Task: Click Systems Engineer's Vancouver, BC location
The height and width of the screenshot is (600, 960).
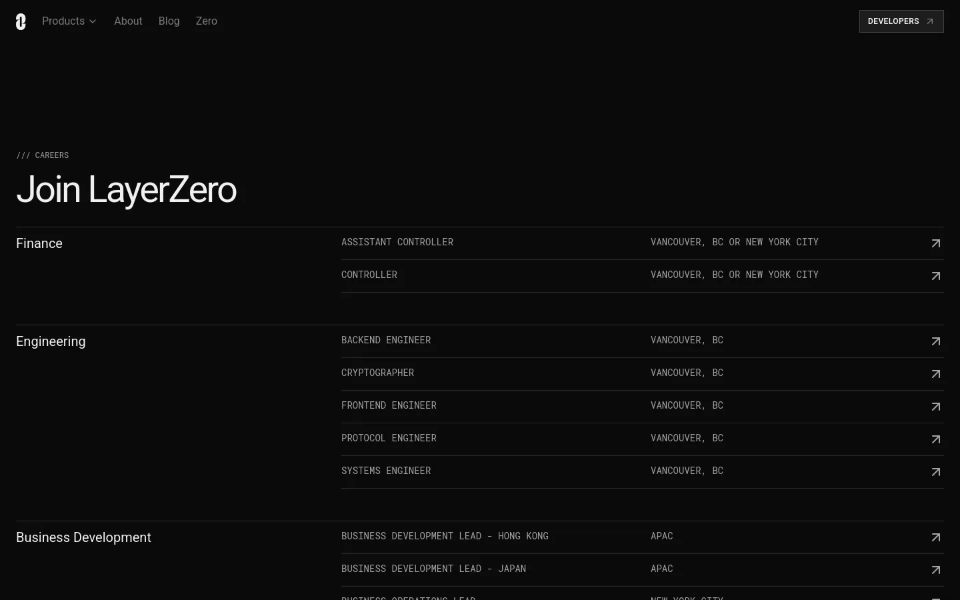Action: pyautogui.click(x=687, y=471)
